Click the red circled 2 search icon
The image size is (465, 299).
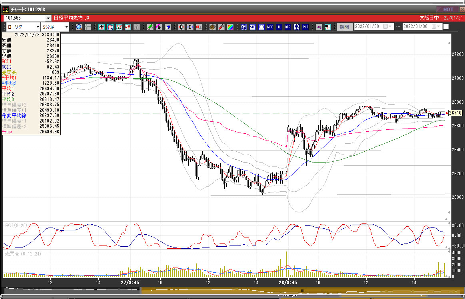110,27
